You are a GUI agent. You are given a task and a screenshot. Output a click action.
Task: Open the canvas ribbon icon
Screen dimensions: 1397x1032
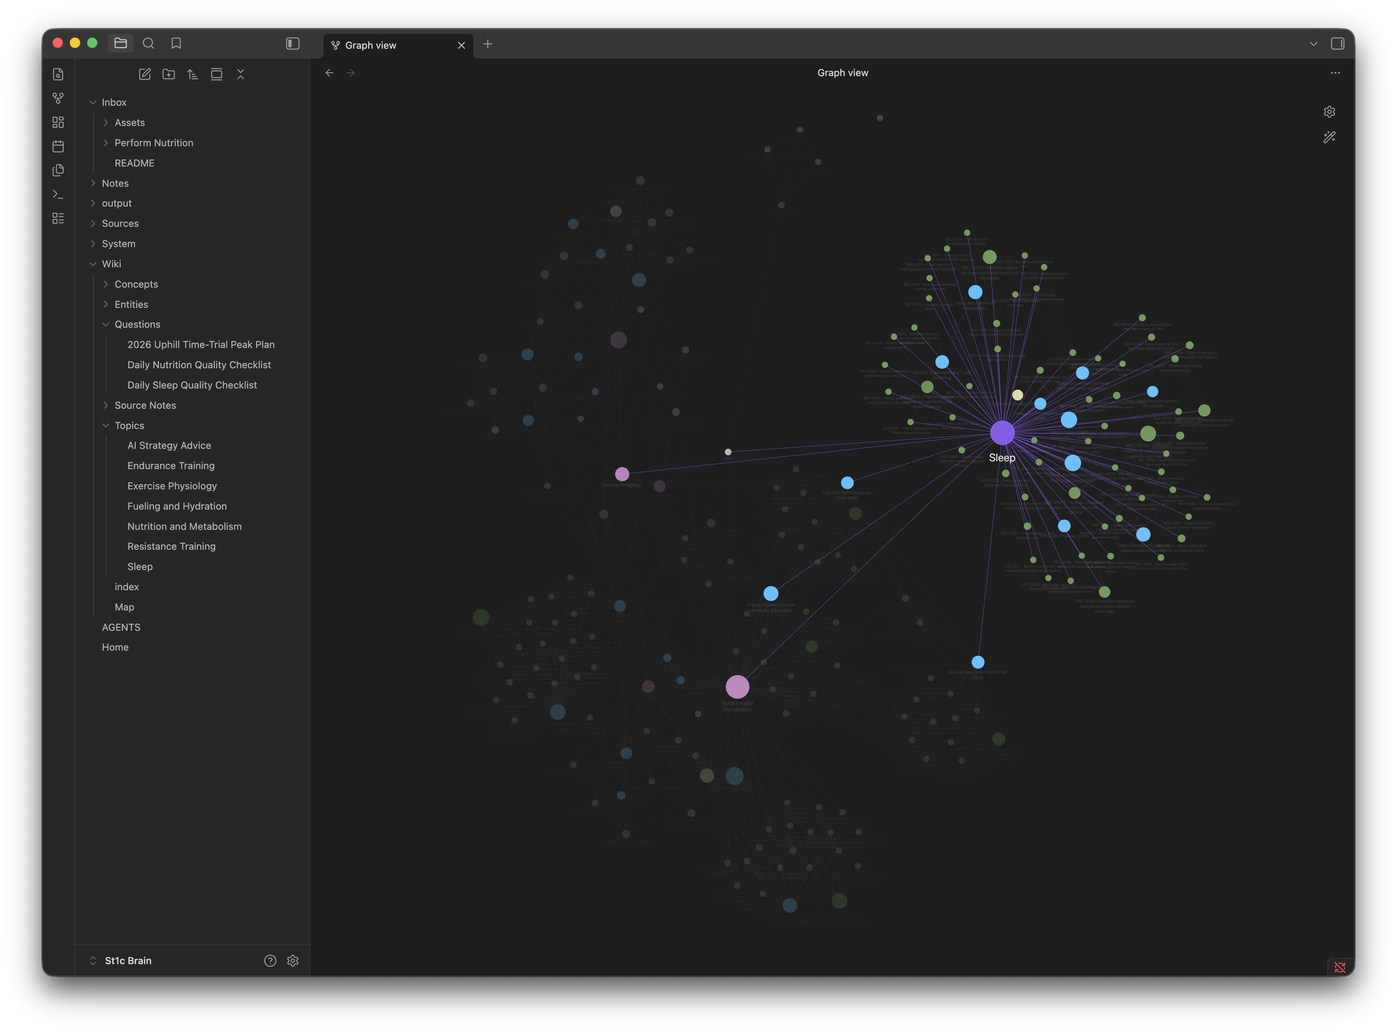click(x=58, y=123)
